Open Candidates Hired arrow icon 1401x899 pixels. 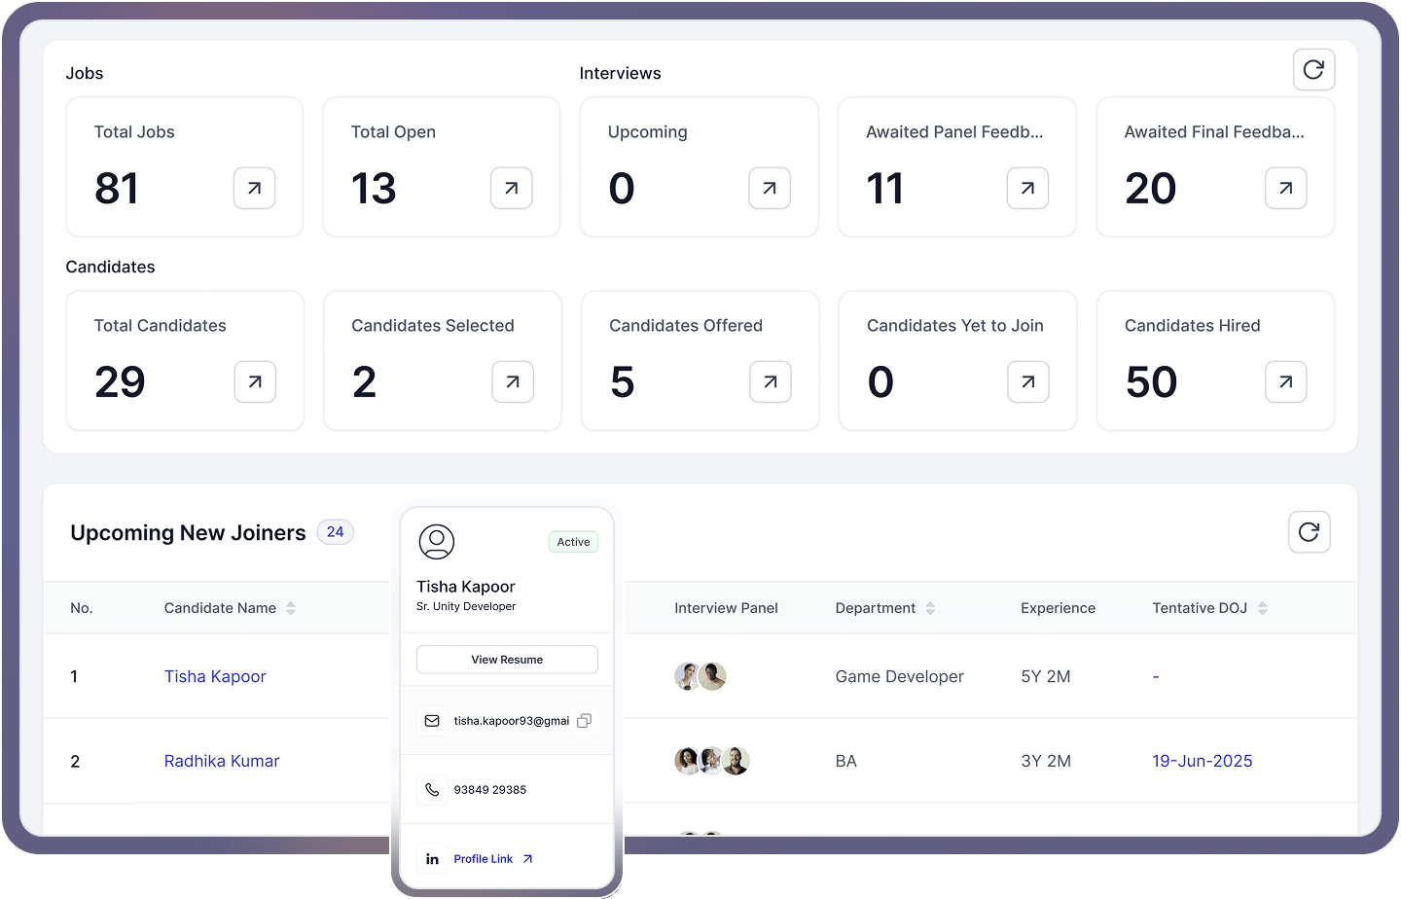pyautogui.click(x=1285, y=381)
